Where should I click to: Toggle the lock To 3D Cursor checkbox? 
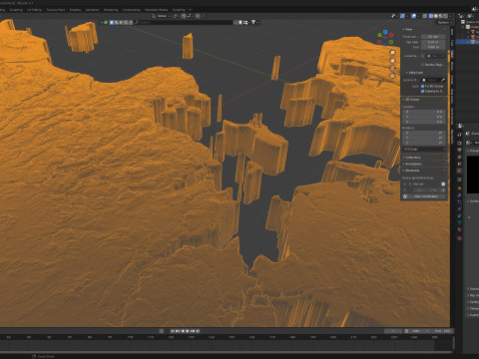[x=423, y=86]
